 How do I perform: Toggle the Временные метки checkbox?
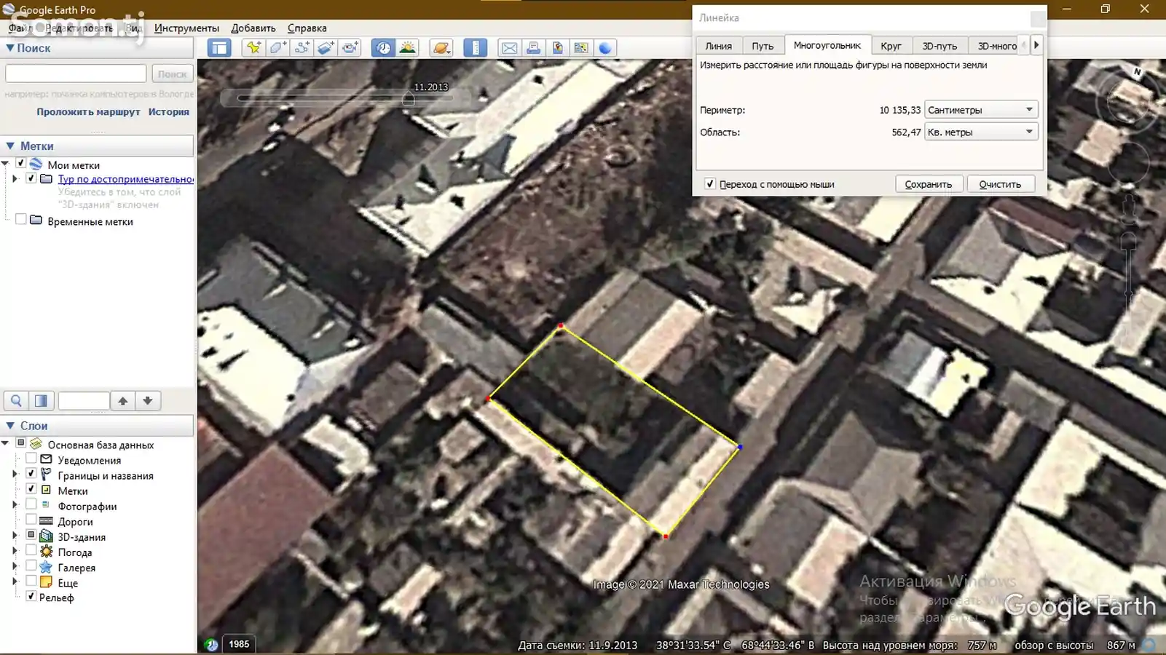[20, 220]
